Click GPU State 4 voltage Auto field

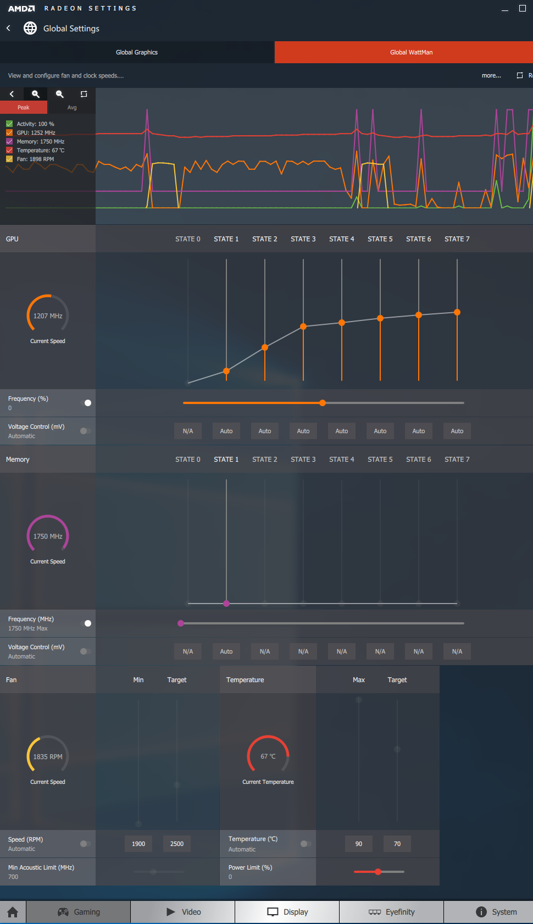point(342,431)
